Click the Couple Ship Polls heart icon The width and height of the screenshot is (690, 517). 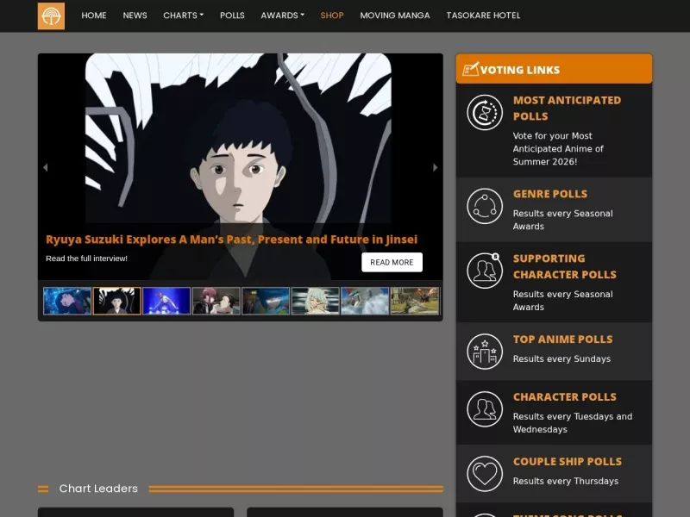485,473
